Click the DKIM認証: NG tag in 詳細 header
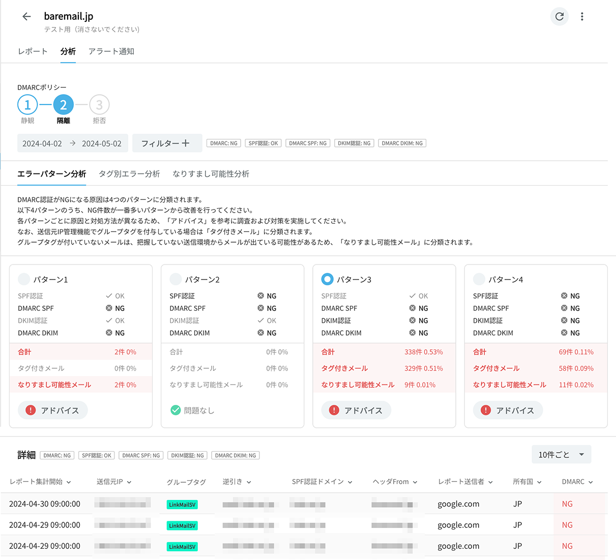Screen dimensions: 616x560 click(x=188, y=455)
